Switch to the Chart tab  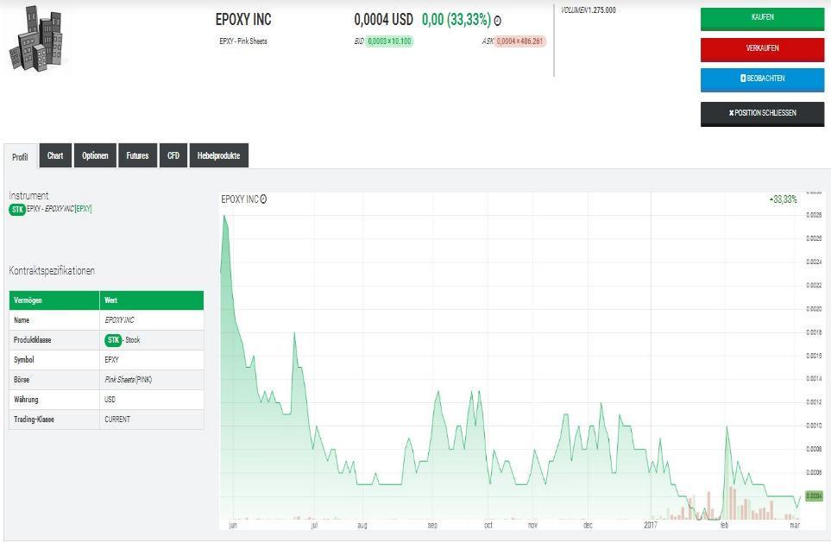pyautogui.click(x=55, y=155)
